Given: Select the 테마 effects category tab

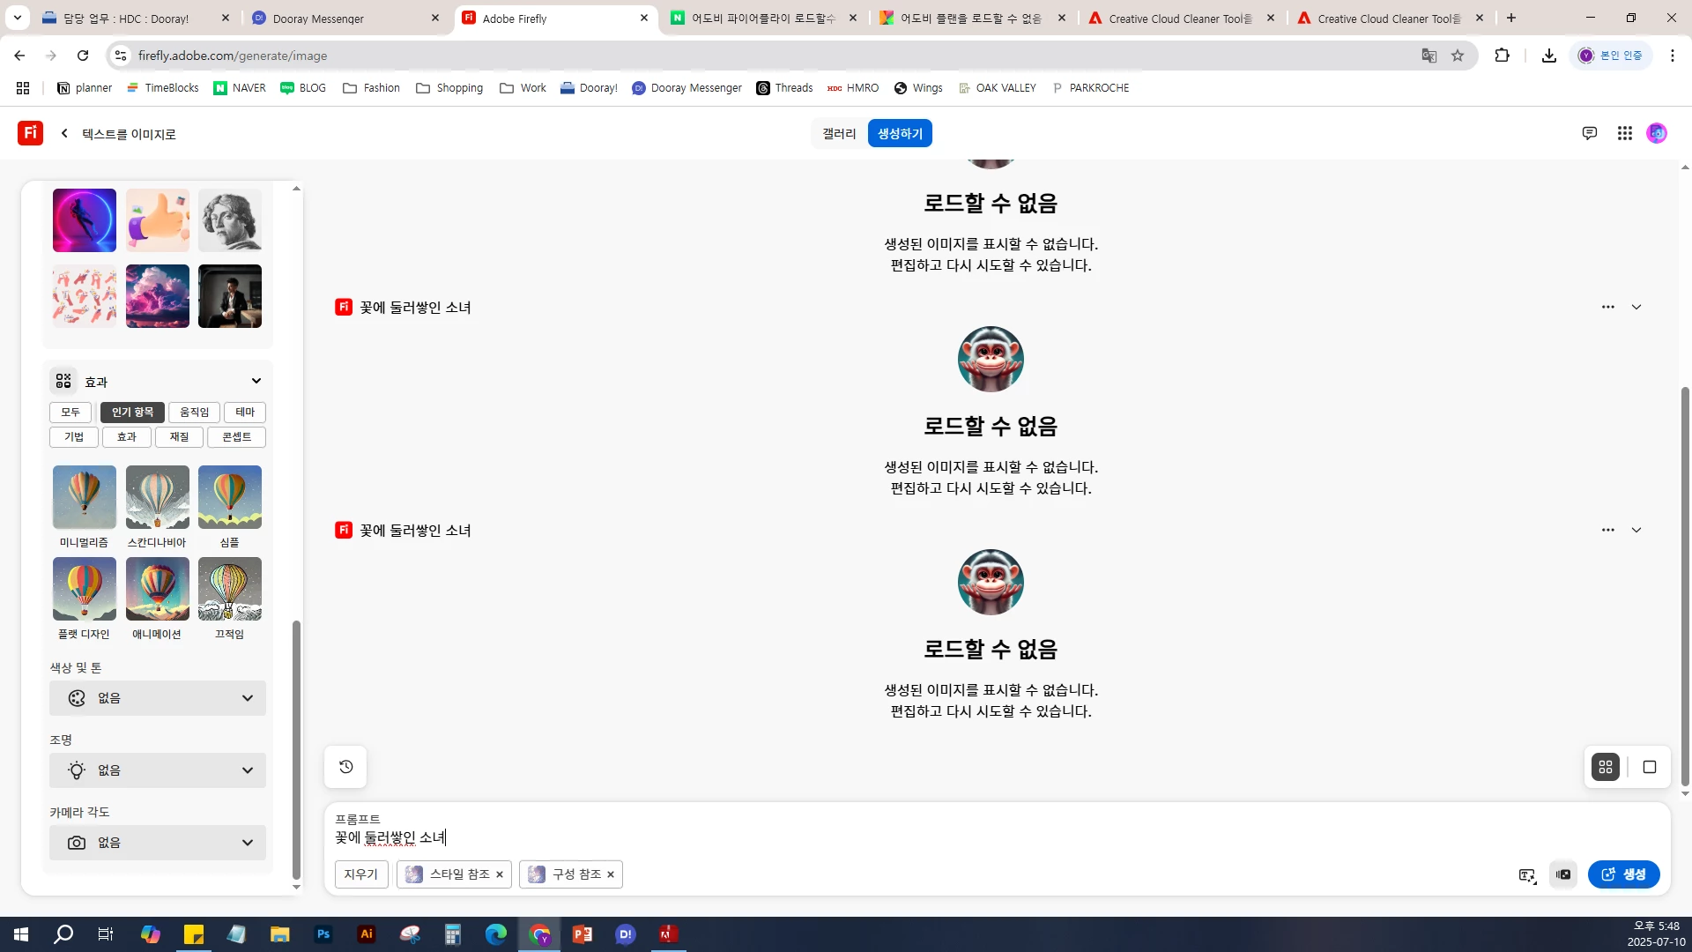Looking at the screenshot, I should [x=245, y=412].
